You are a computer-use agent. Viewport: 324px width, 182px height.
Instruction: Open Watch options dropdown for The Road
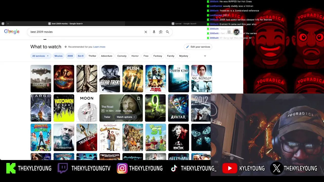(x=126, y=117)
